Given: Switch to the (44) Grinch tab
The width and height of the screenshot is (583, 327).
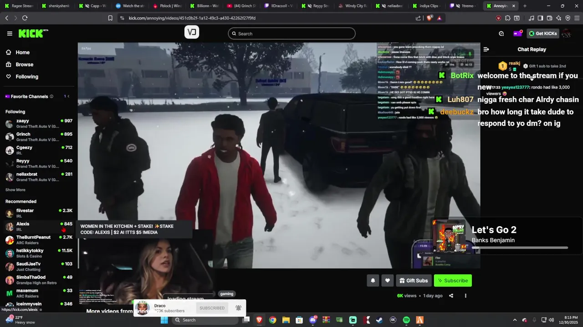Looking at the screenshot, I should (241, 6).
